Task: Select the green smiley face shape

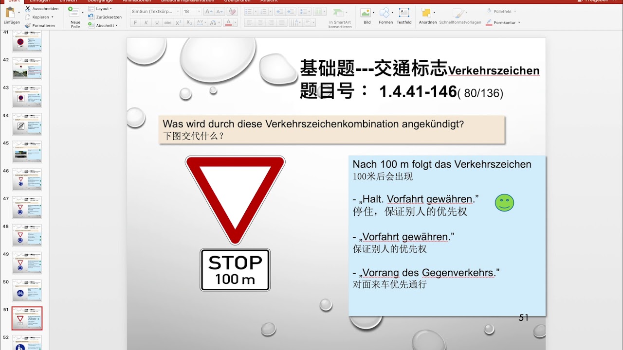Action: (504, 203)
